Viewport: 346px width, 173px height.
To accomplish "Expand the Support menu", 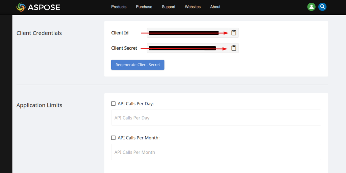I will pyautogui.click(x=168, y=7).
